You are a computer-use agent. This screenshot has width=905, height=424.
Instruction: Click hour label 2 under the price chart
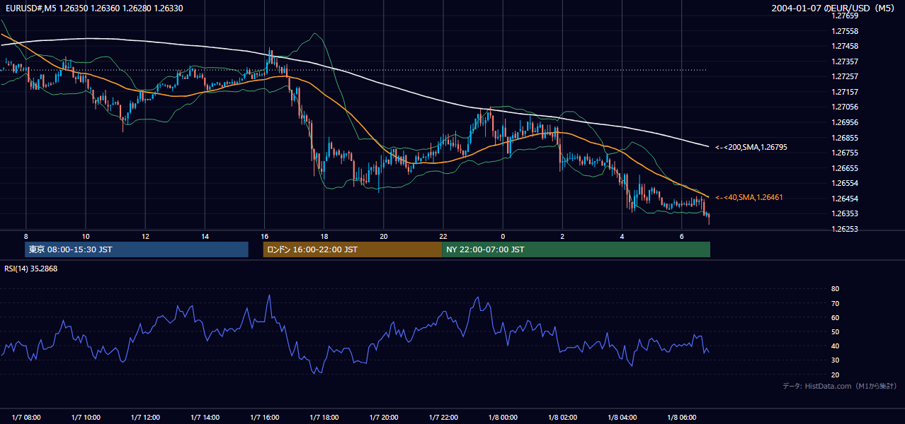point(562,236)
